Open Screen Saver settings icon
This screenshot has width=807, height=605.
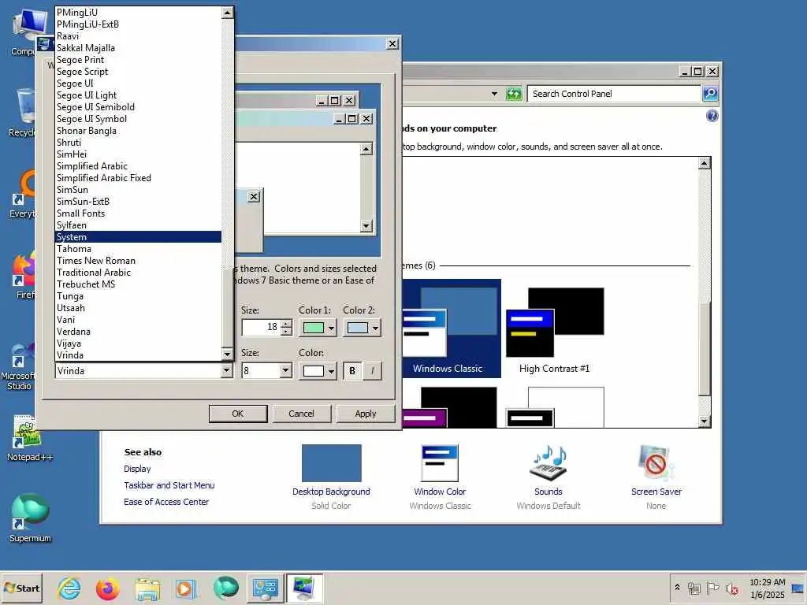[x=656, y=463]
